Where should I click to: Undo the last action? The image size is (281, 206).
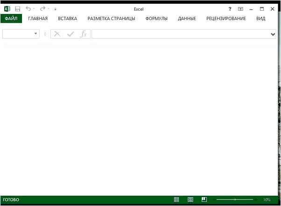[28, 8]
